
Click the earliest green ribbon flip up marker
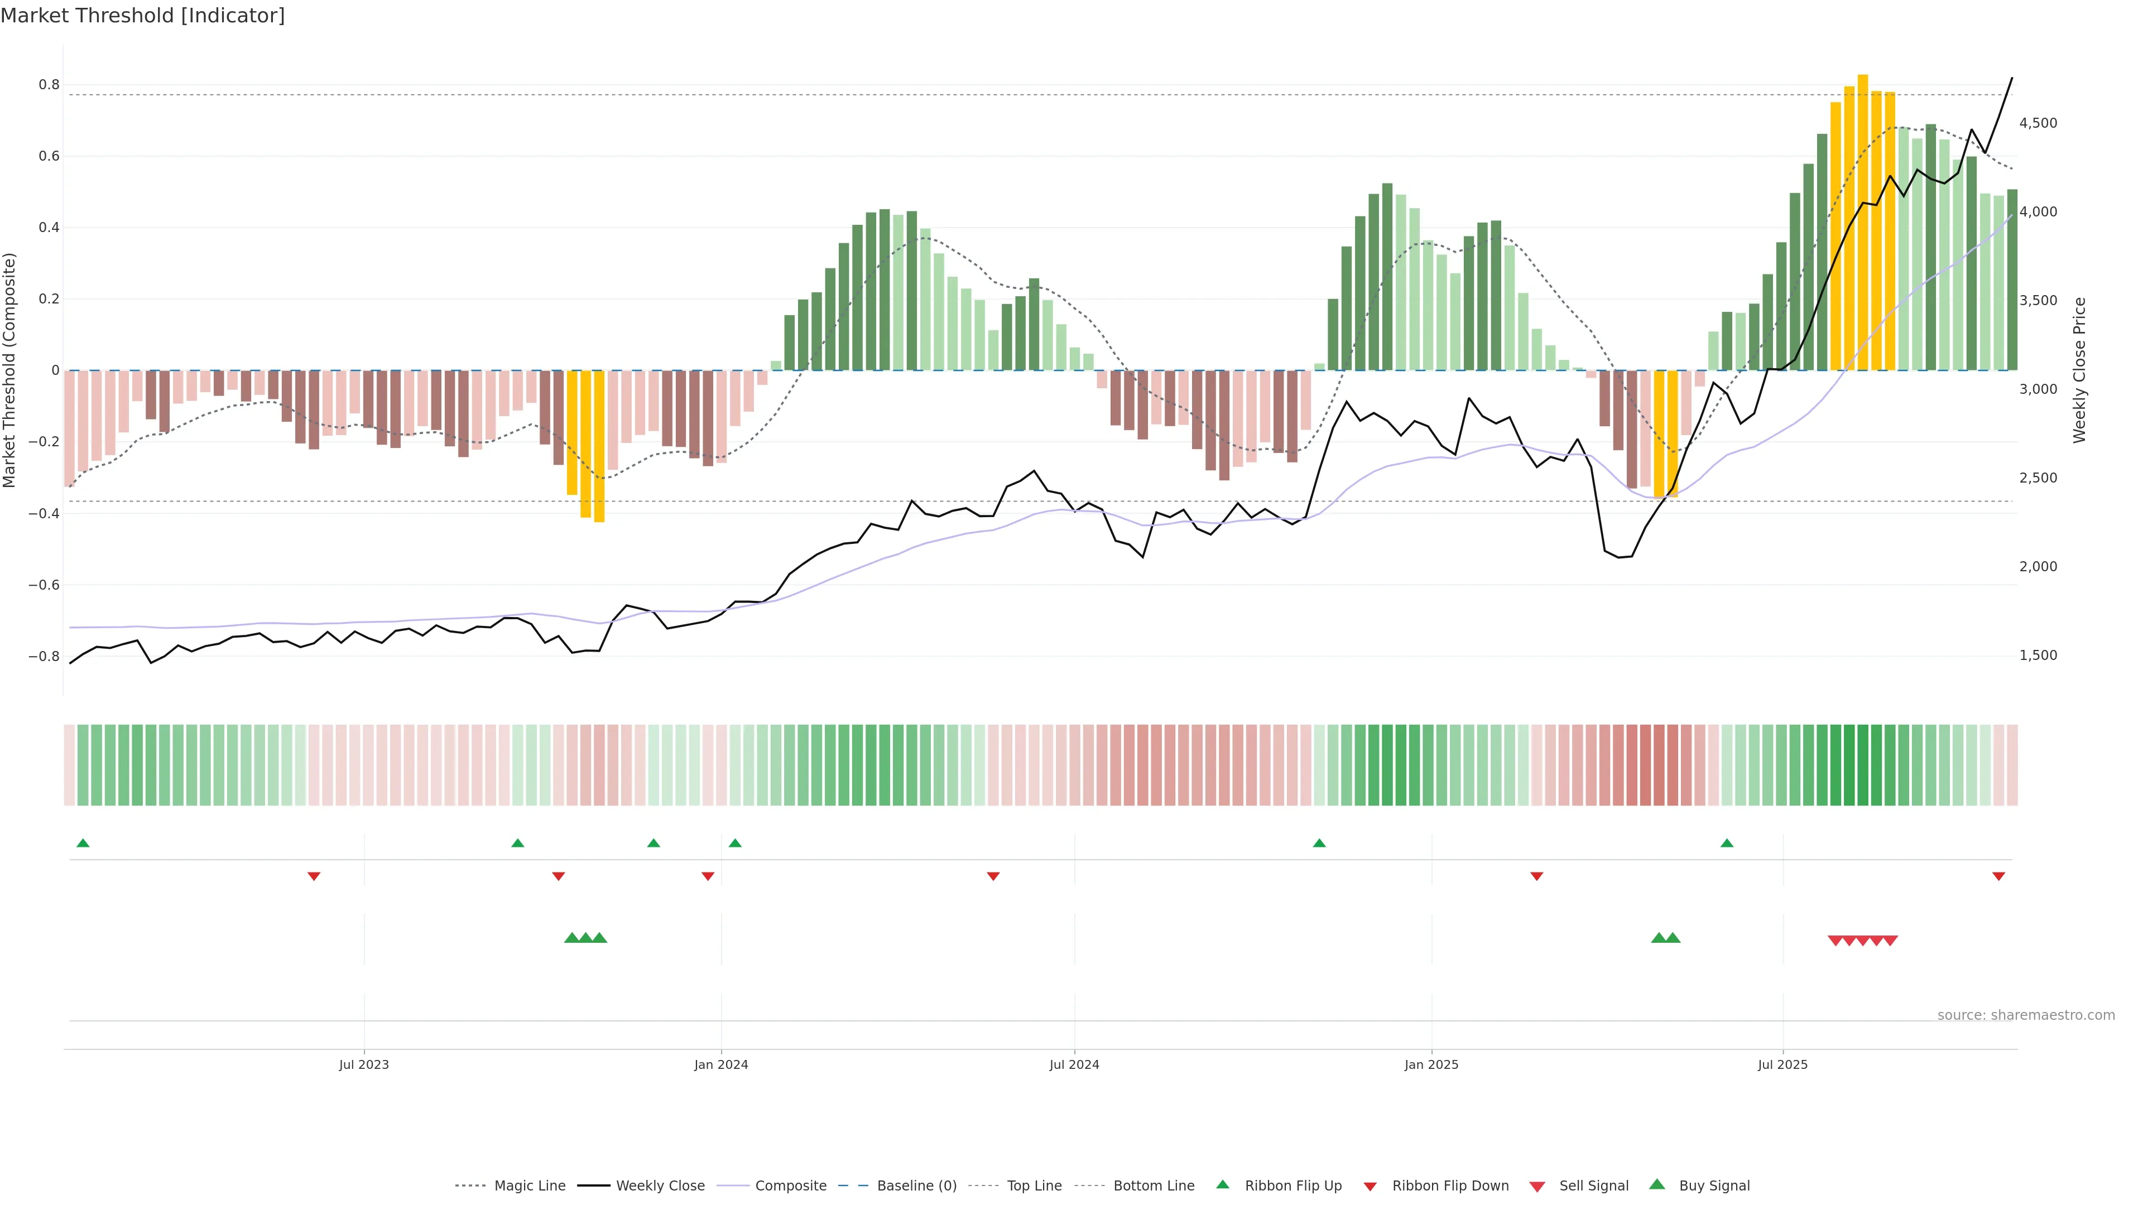tap(83, 843)
